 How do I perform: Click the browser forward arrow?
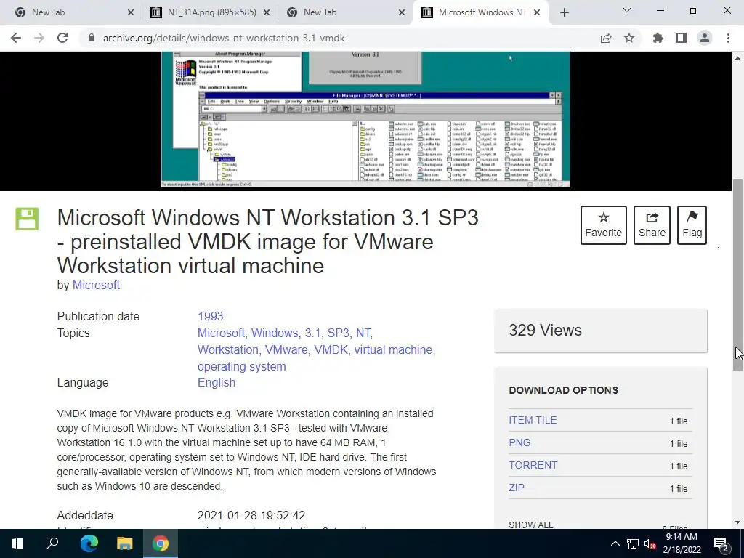[39, 38]
